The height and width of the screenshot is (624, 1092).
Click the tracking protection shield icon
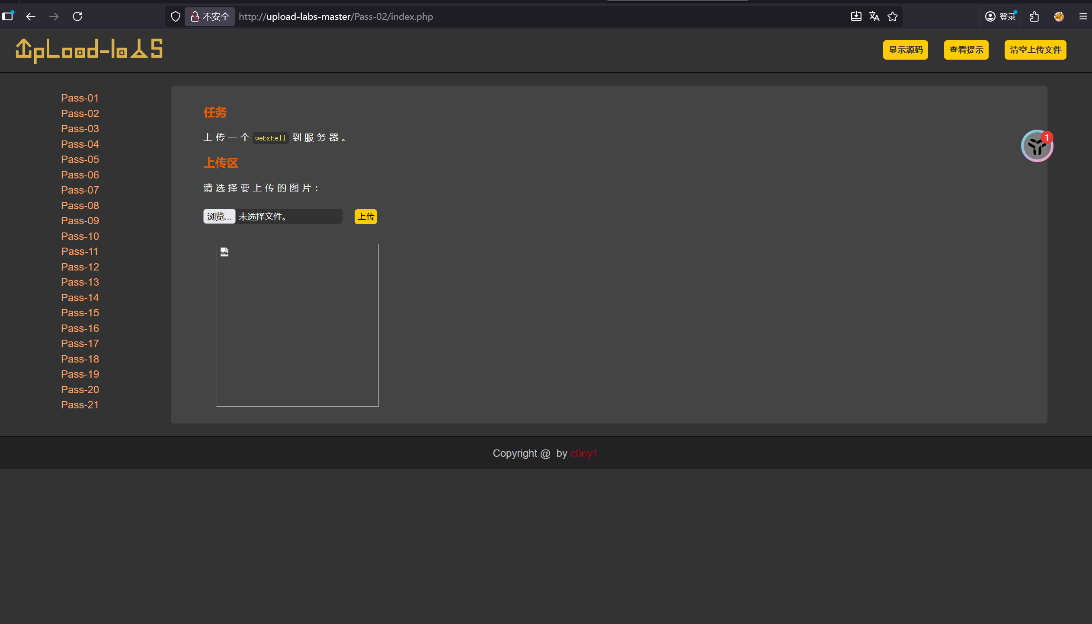[x=175, y=16]
